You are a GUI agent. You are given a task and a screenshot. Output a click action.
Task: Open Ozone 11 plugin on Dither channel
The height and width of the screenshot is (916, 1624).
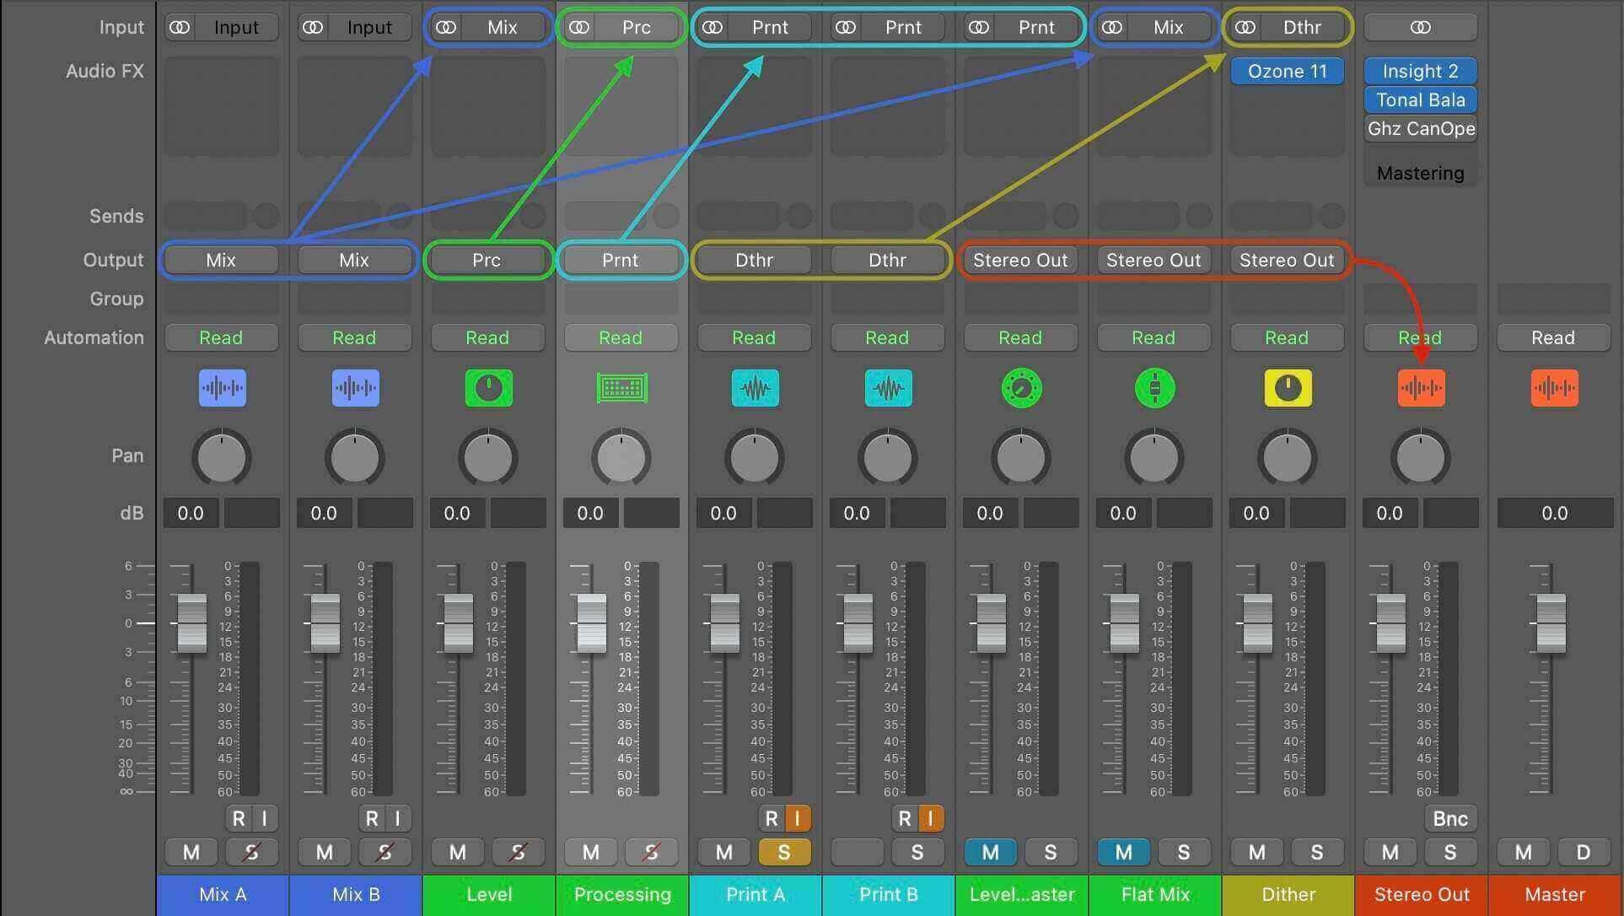tap(1288, 71)
